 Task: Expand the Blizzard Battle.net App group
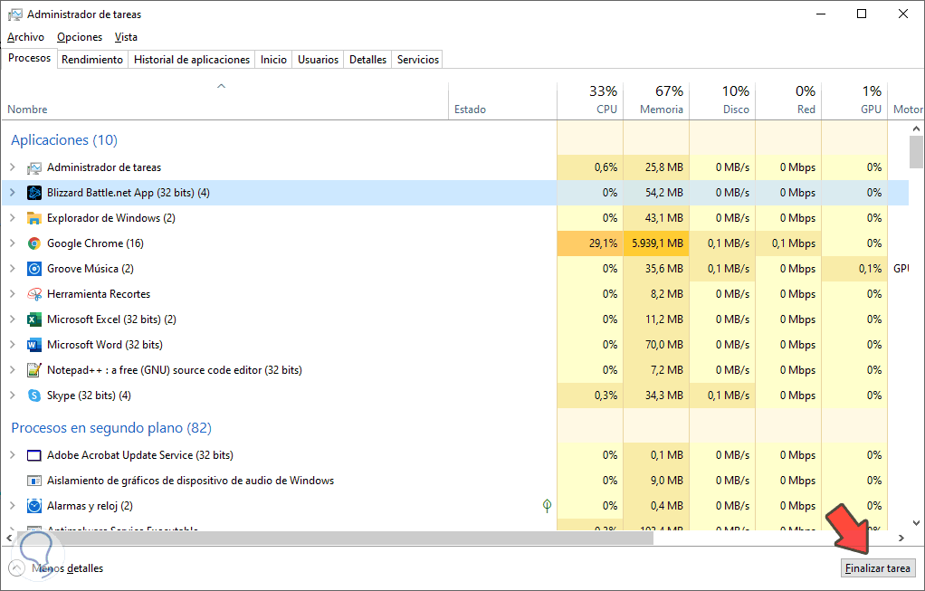point(13,192)
